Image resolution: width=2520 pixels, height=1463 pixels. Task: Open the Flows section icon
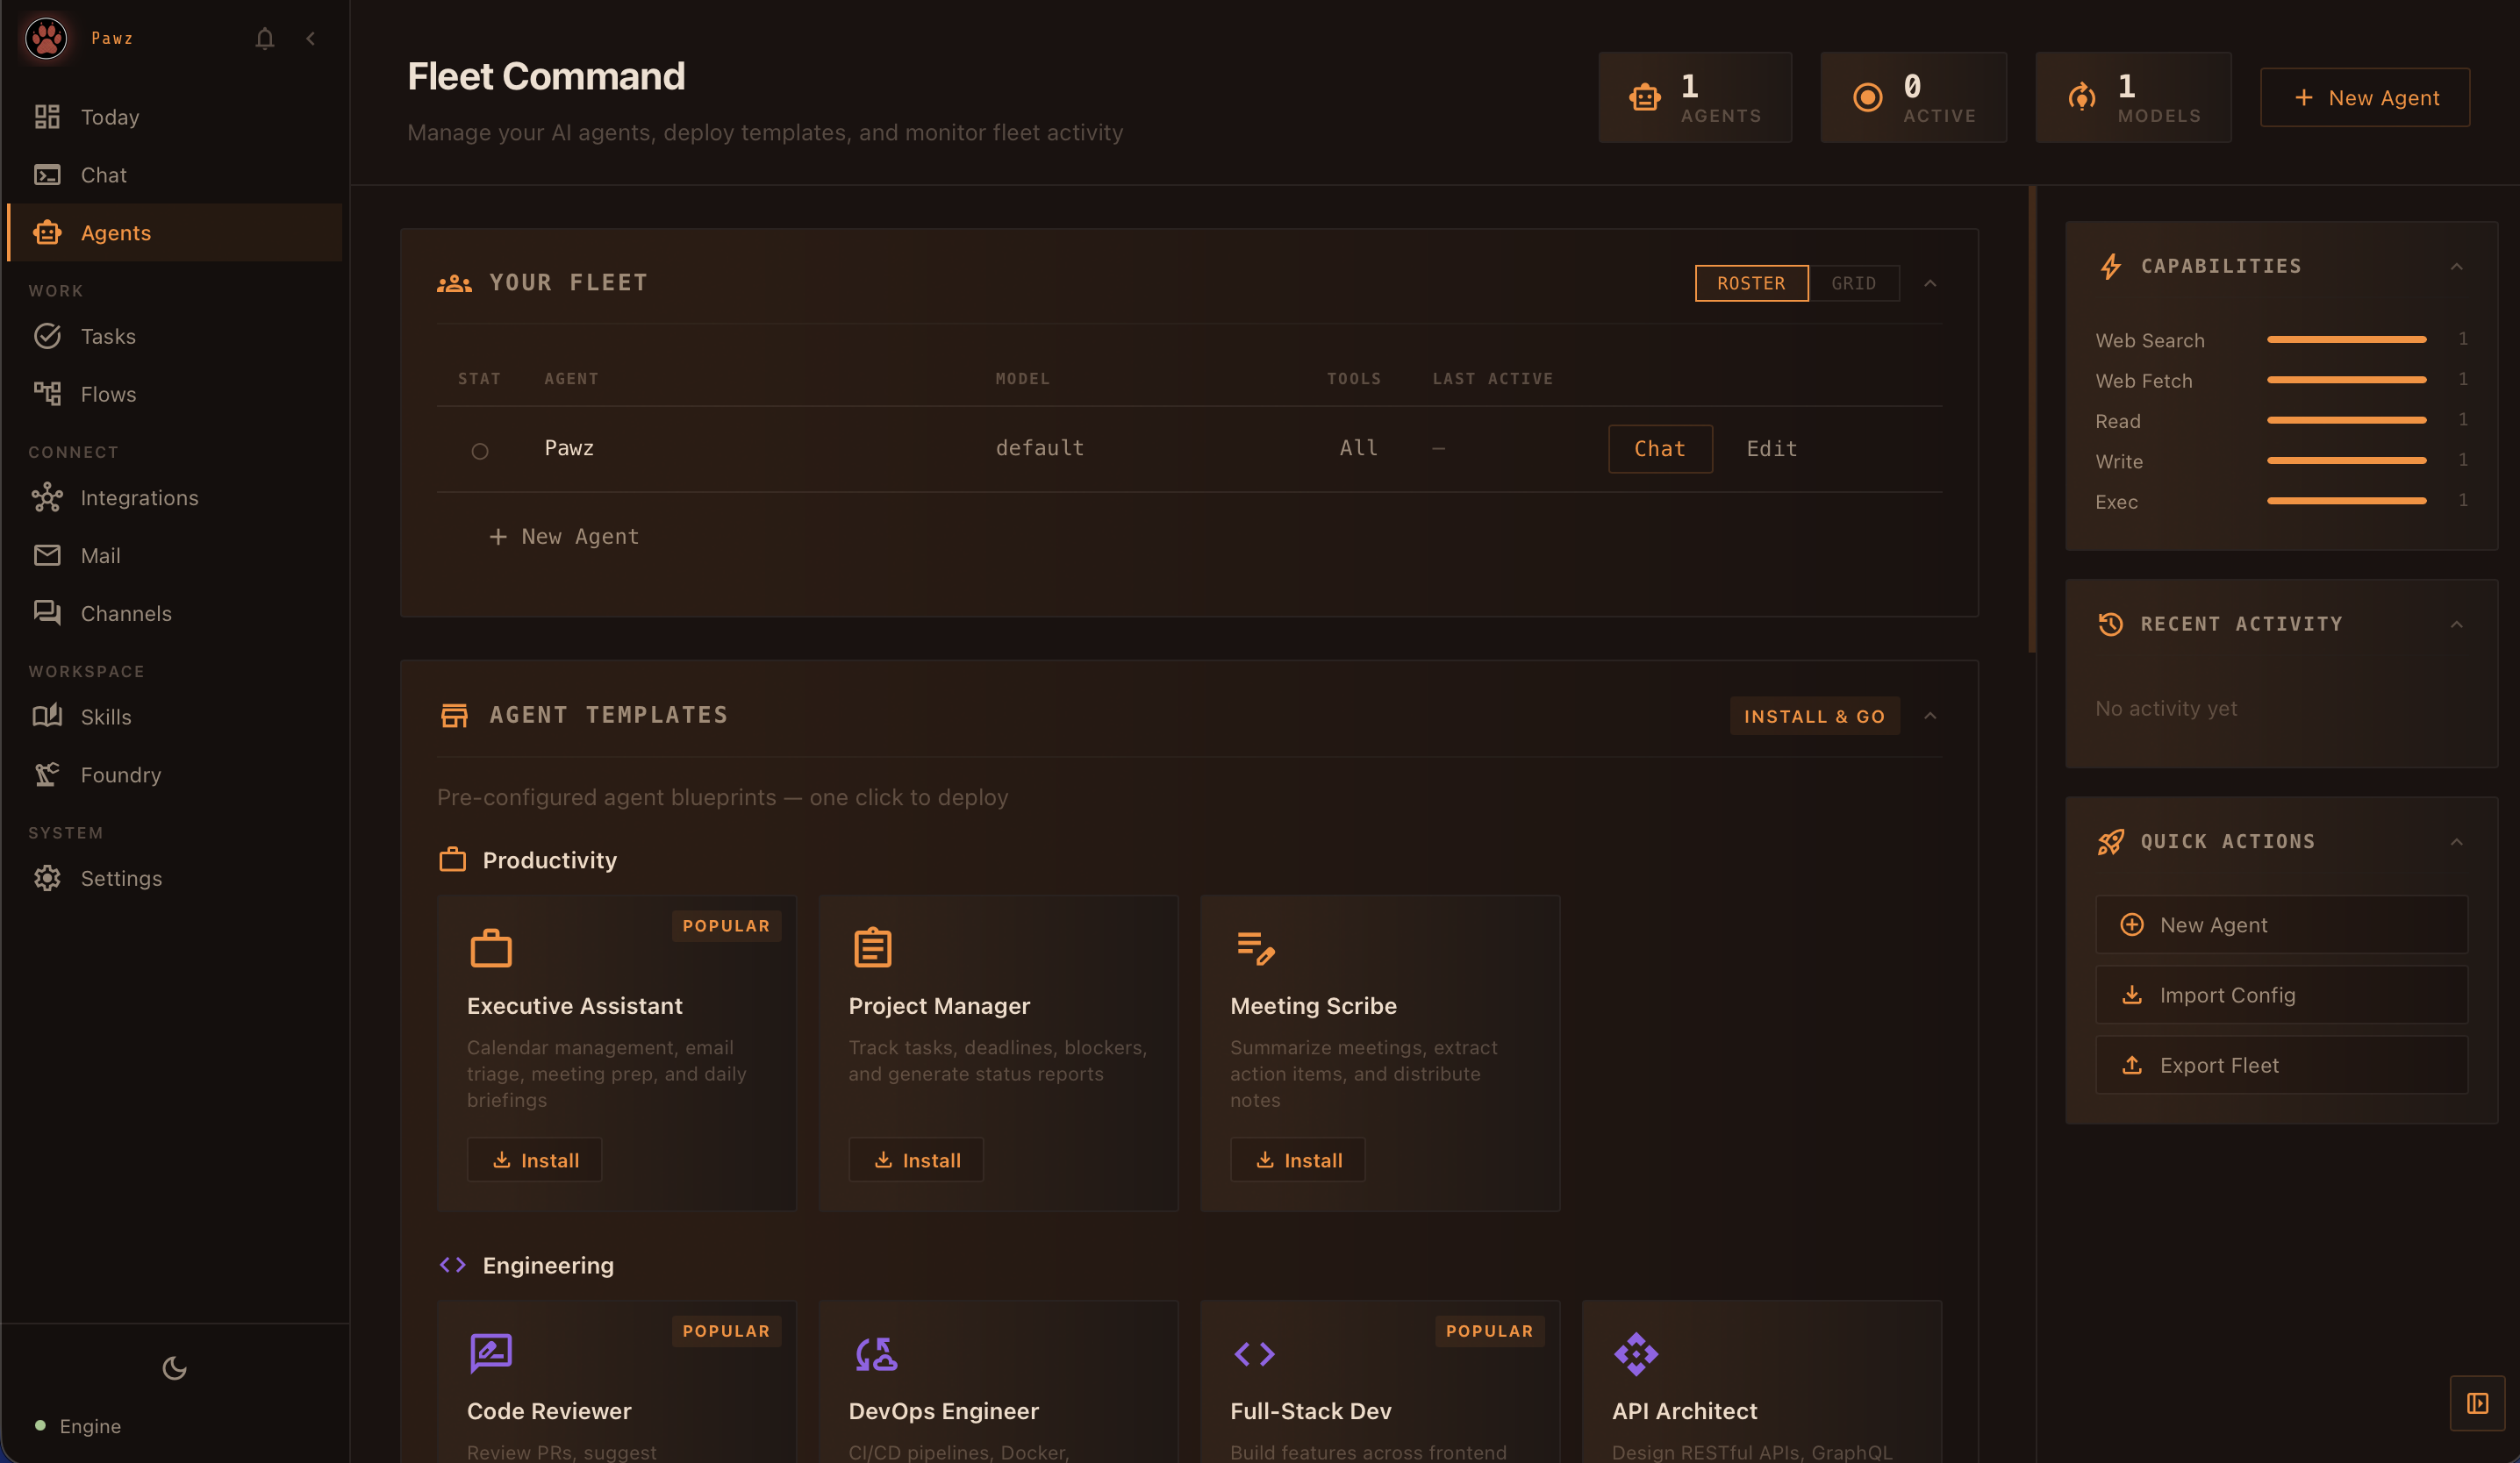point(47,393)
